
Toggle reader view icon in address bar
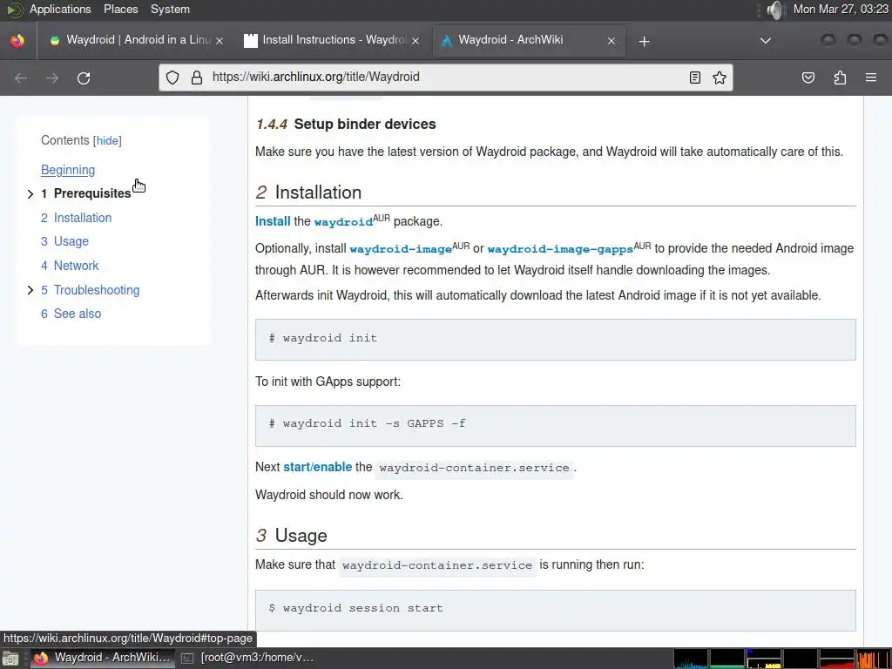point(694,78)
